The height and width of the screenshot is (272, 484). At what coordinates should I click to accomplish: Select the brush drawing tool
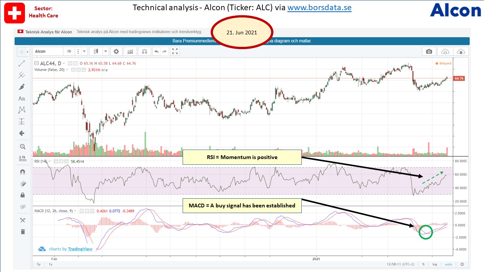click(22, 87)
